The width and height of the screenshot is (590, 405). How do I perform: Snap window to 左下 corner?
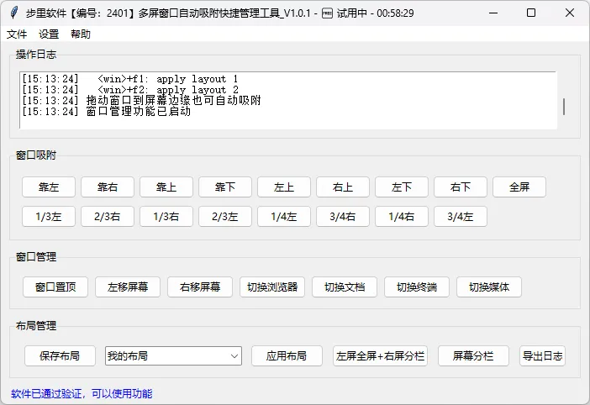coord(402,187)
